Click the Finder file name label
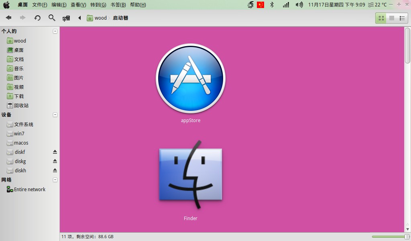The image size is (411, 241). point(191,218)
